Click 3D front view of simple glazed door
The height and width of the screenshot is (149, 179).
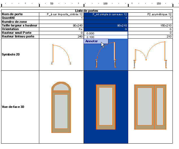tap(106, 107)
